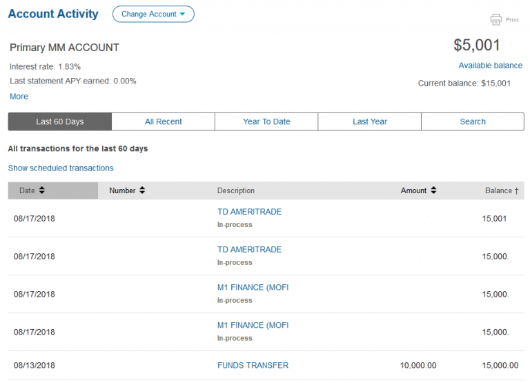
Task: Open second TD AMERITRADE transaction
Action: (x=249, y=250)
